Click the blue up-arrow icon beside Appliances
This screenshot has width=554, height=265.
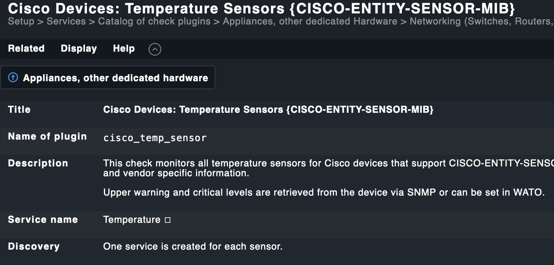[x=13, y=77]
